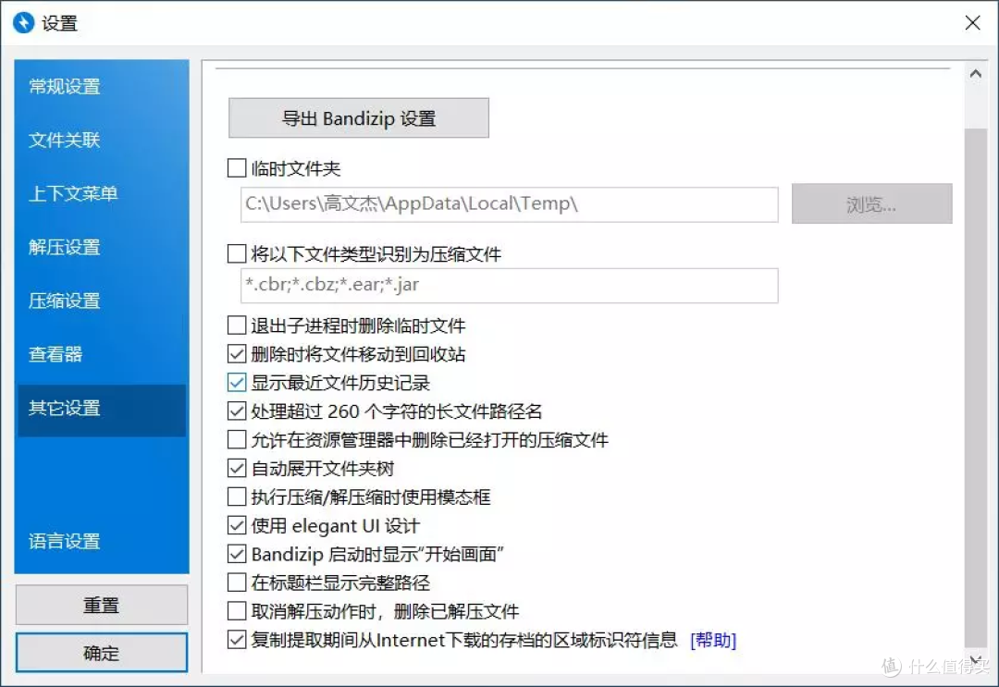Click the temp folder path field
The height and width of the screenshot is (687, 999).
coord(509,204)
